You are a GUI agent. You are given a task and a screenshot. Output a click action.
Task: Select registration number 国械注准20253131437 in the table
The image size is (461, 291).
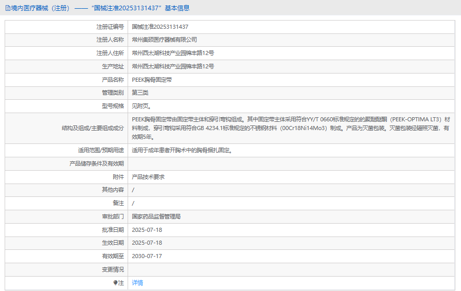click(160, 27)
